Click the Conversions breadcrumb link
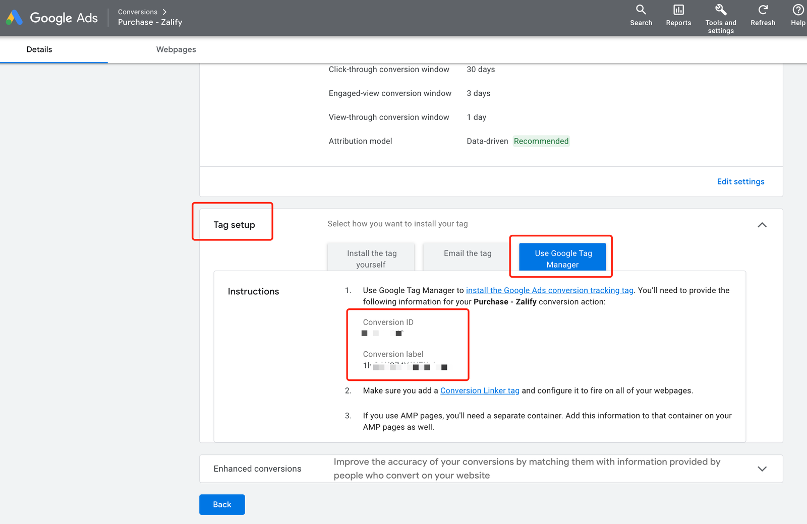 (138, 12)
